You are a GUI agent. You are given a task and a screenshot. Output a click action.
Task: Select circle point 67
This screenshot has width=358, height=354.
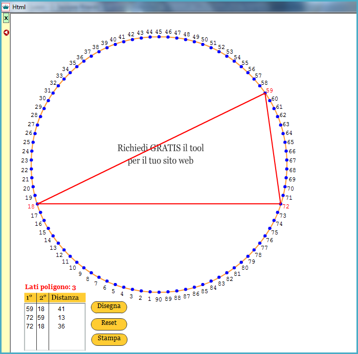pos(287,160)
